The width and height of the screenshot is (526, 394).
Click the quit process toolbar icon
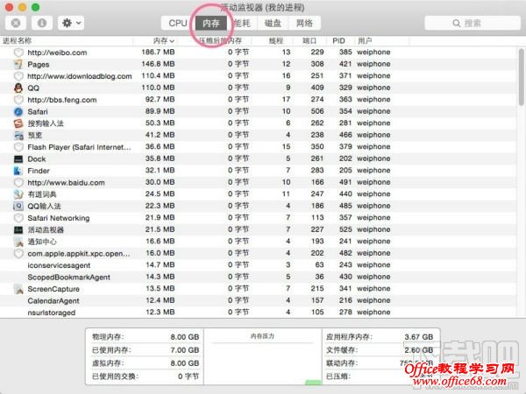pyautogui.click(x=16, y=23)
